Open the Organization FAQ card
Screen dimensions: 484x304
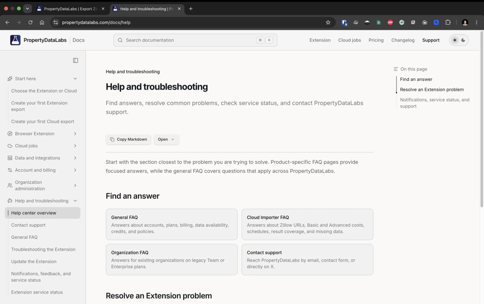[x=172, y=260]
